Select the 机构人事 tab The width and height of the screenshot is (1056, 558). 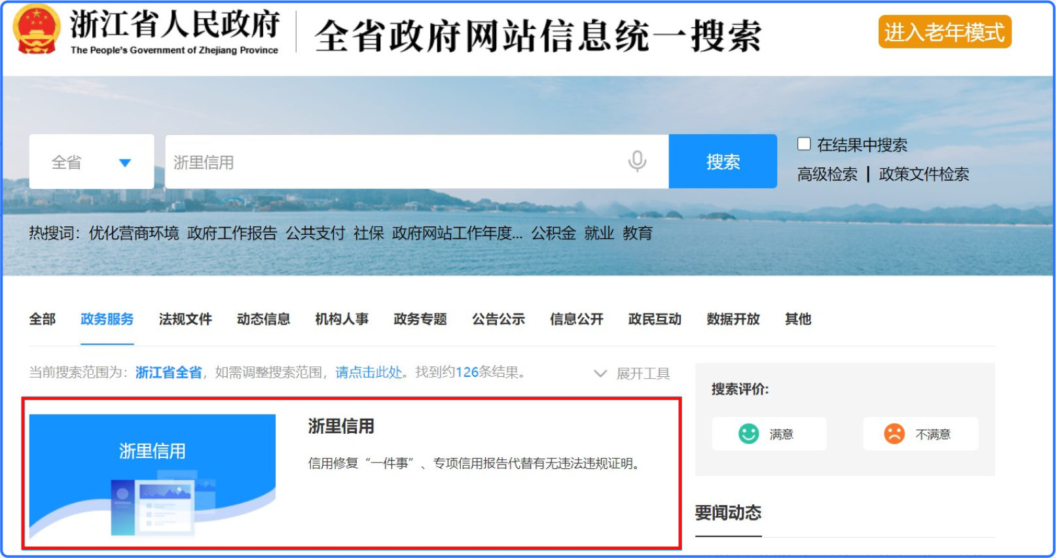point(342,319)
